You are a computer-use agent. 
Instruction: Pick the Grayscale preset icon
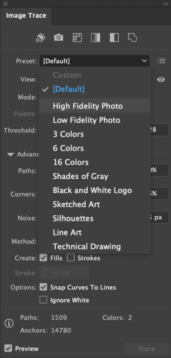96,38
